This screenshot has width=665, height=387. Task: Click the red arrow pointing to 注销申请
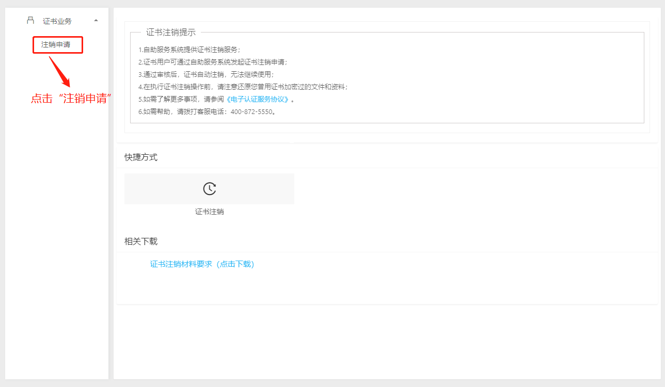click(60, 71)
